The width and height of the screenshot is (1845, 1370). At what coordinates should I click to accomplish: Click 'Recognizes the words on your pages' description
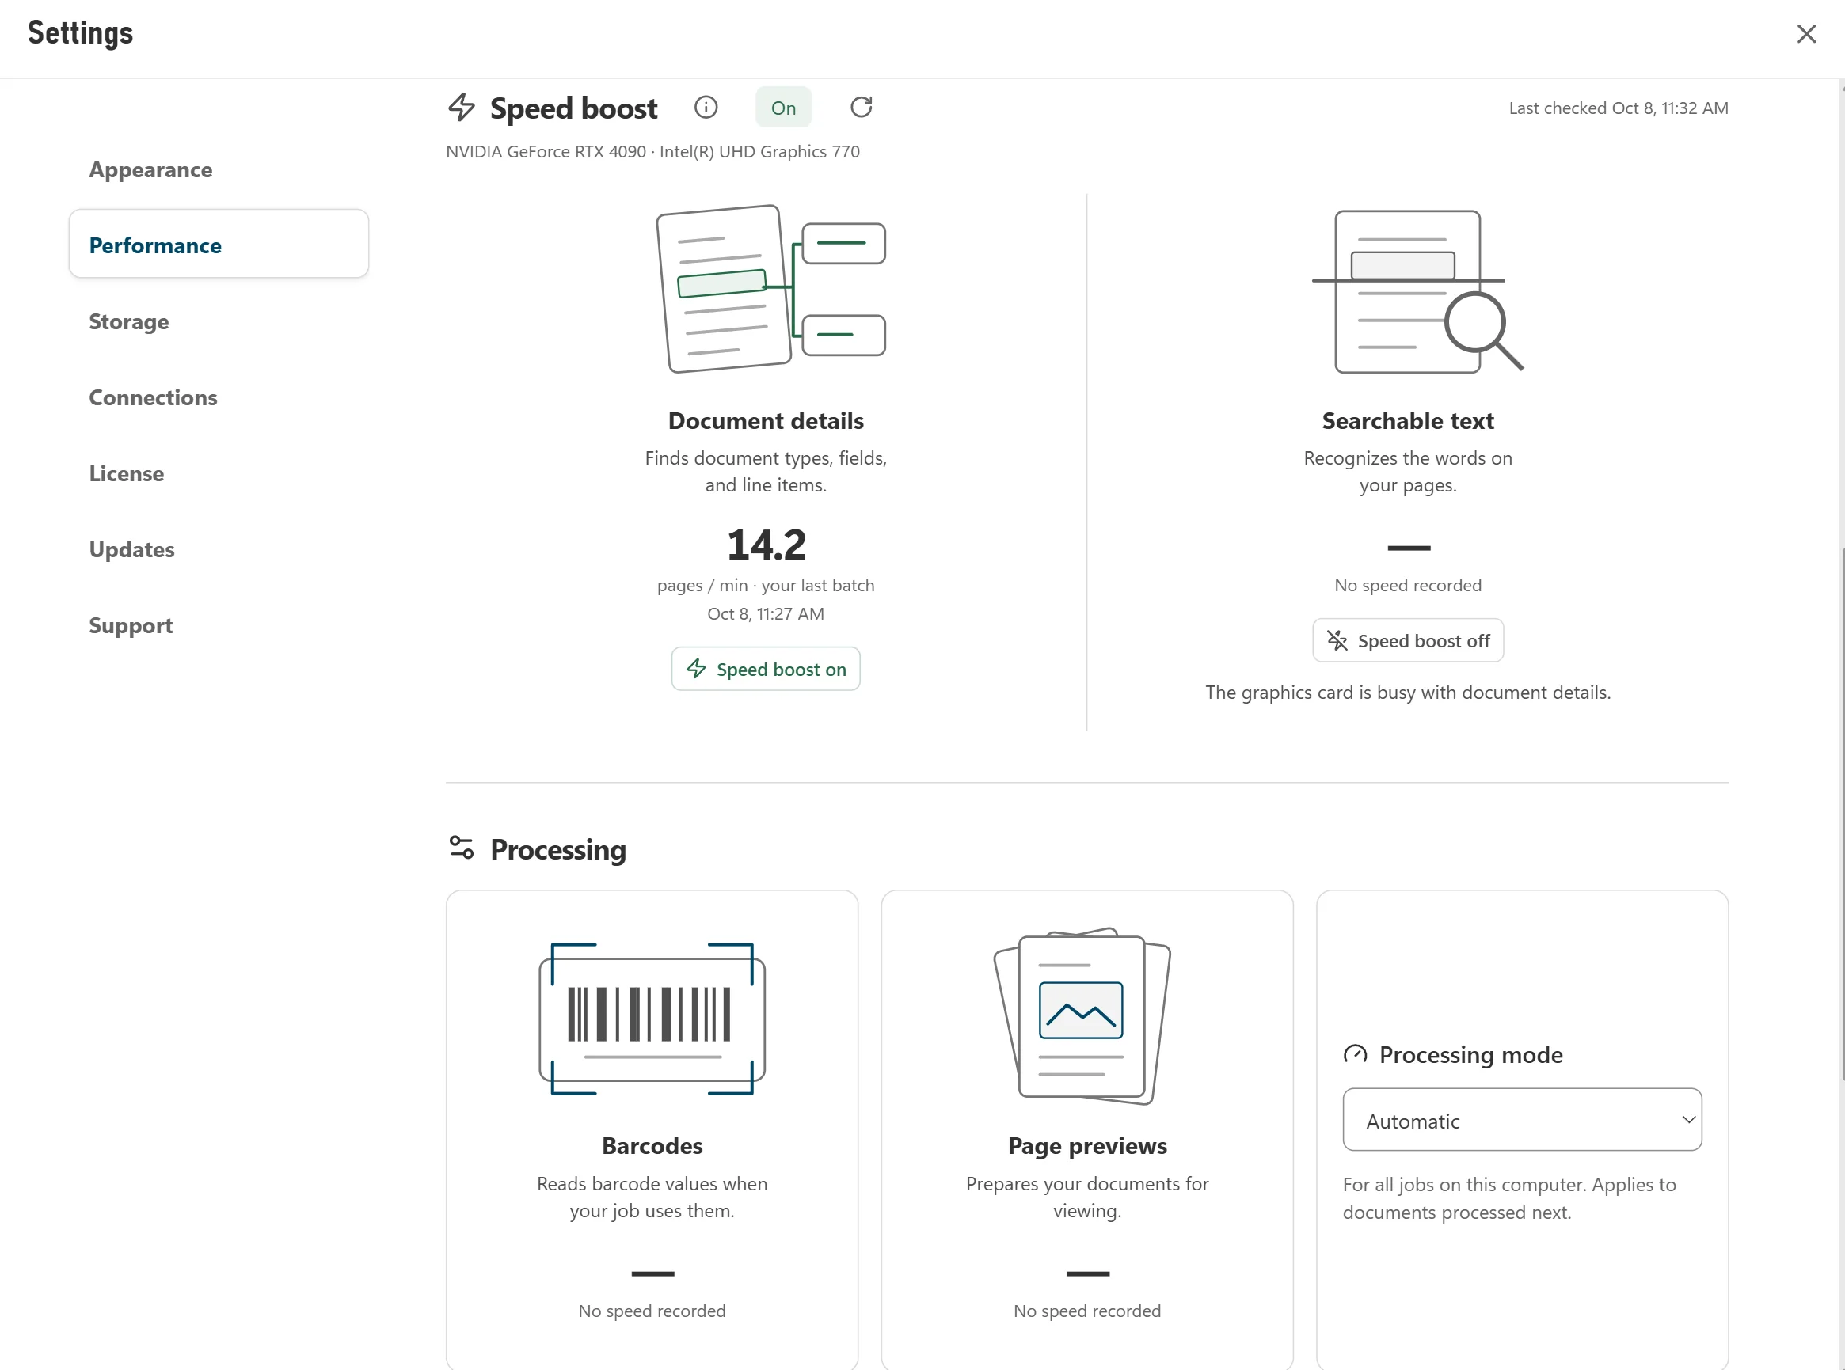tap(1408, 472)
